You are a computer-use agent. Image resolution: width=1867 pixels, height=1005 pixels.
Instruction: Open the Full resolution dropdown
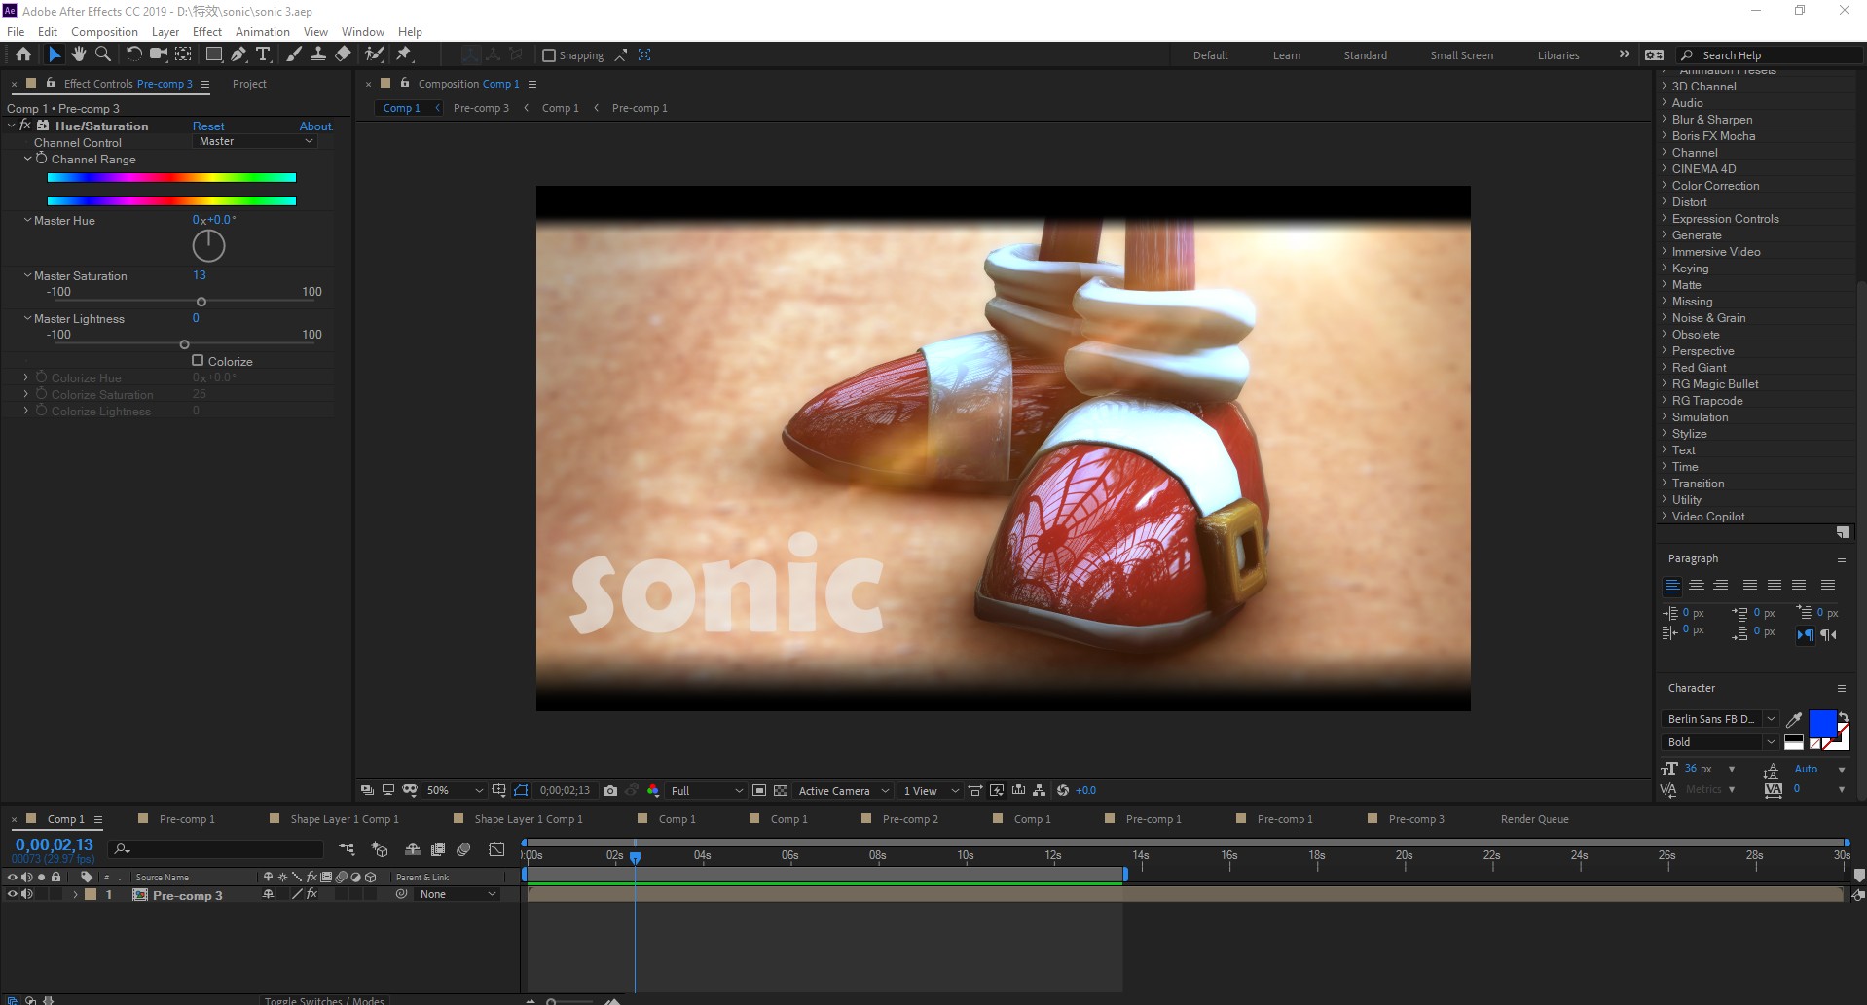pyautogui.click(x=707, y=790)
